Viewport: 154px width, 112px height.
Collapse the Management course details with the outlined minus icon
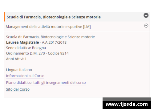[146, 26]
